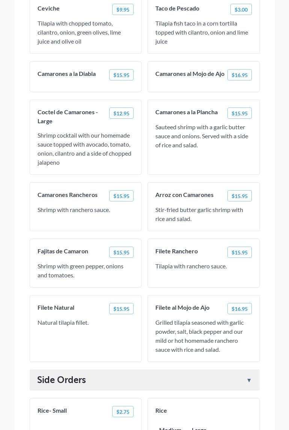The image size is (289, 430).
Task: Click the Coctel de Camarones - Large title
Action: pos(68,117)
